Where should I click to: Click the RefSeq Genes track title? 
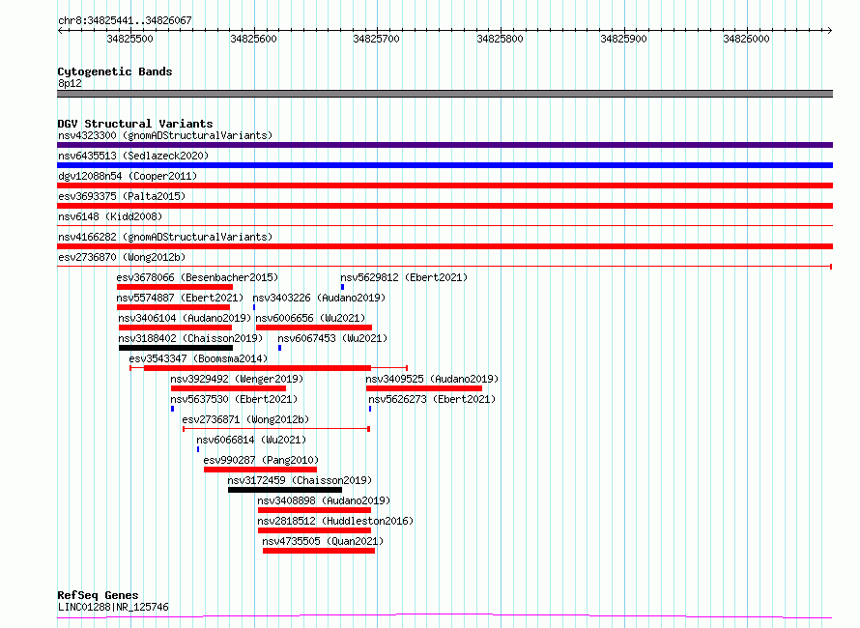coord(98,595)
